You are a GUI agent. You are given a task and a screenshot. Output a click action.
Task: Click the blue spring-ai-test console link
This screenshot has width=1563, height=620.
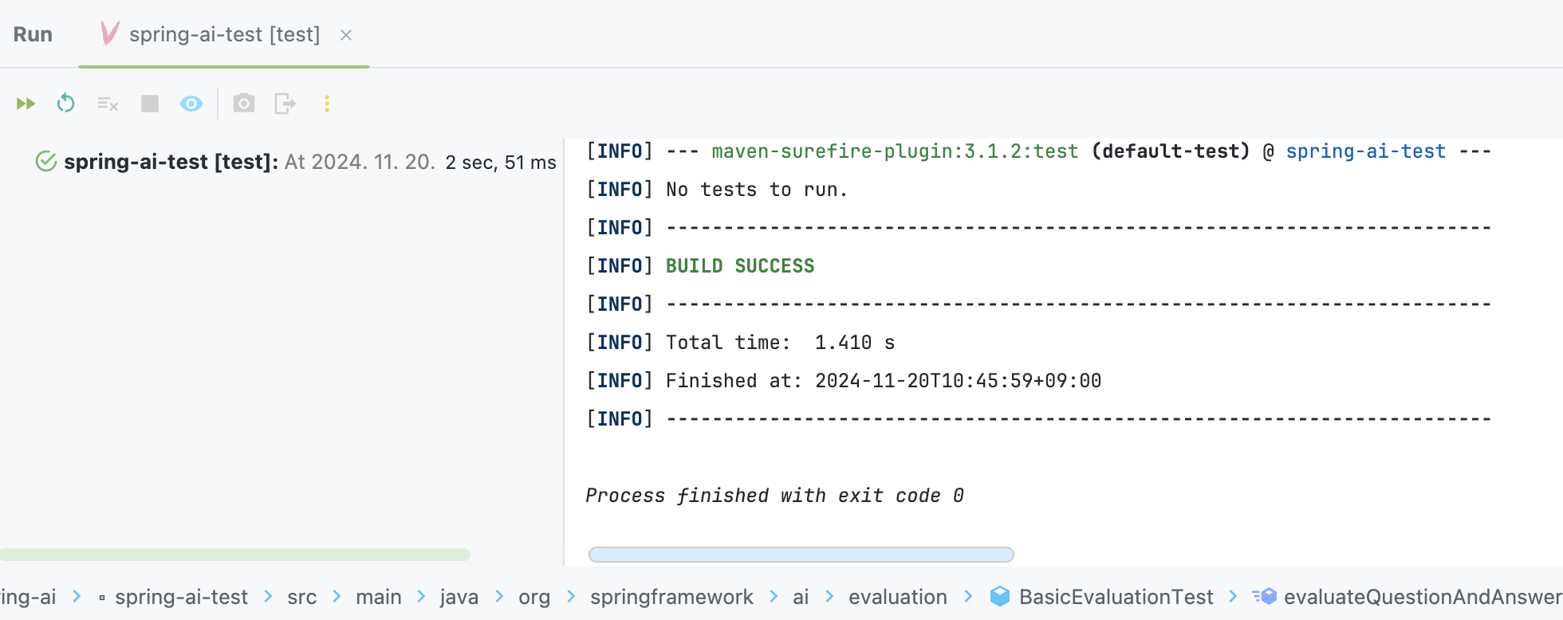click(x=1365, y=151)
